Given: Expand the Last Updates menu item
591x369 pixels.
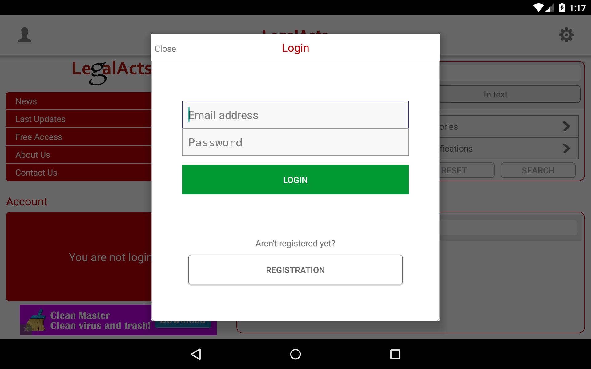Looking at the screenshot, I should 81,119.
